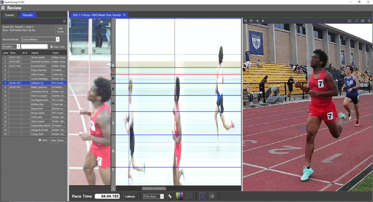Select row Grein, Jonah
373x202 pixels.
[x=34, y=57]
